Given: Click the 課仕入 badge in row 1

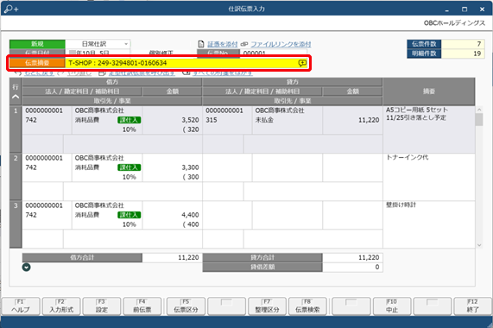Looking at the screenshot, I should [x=130, y=120].
